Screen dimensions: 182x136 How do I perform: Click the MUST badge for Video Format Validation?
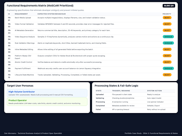coord(167,24)
